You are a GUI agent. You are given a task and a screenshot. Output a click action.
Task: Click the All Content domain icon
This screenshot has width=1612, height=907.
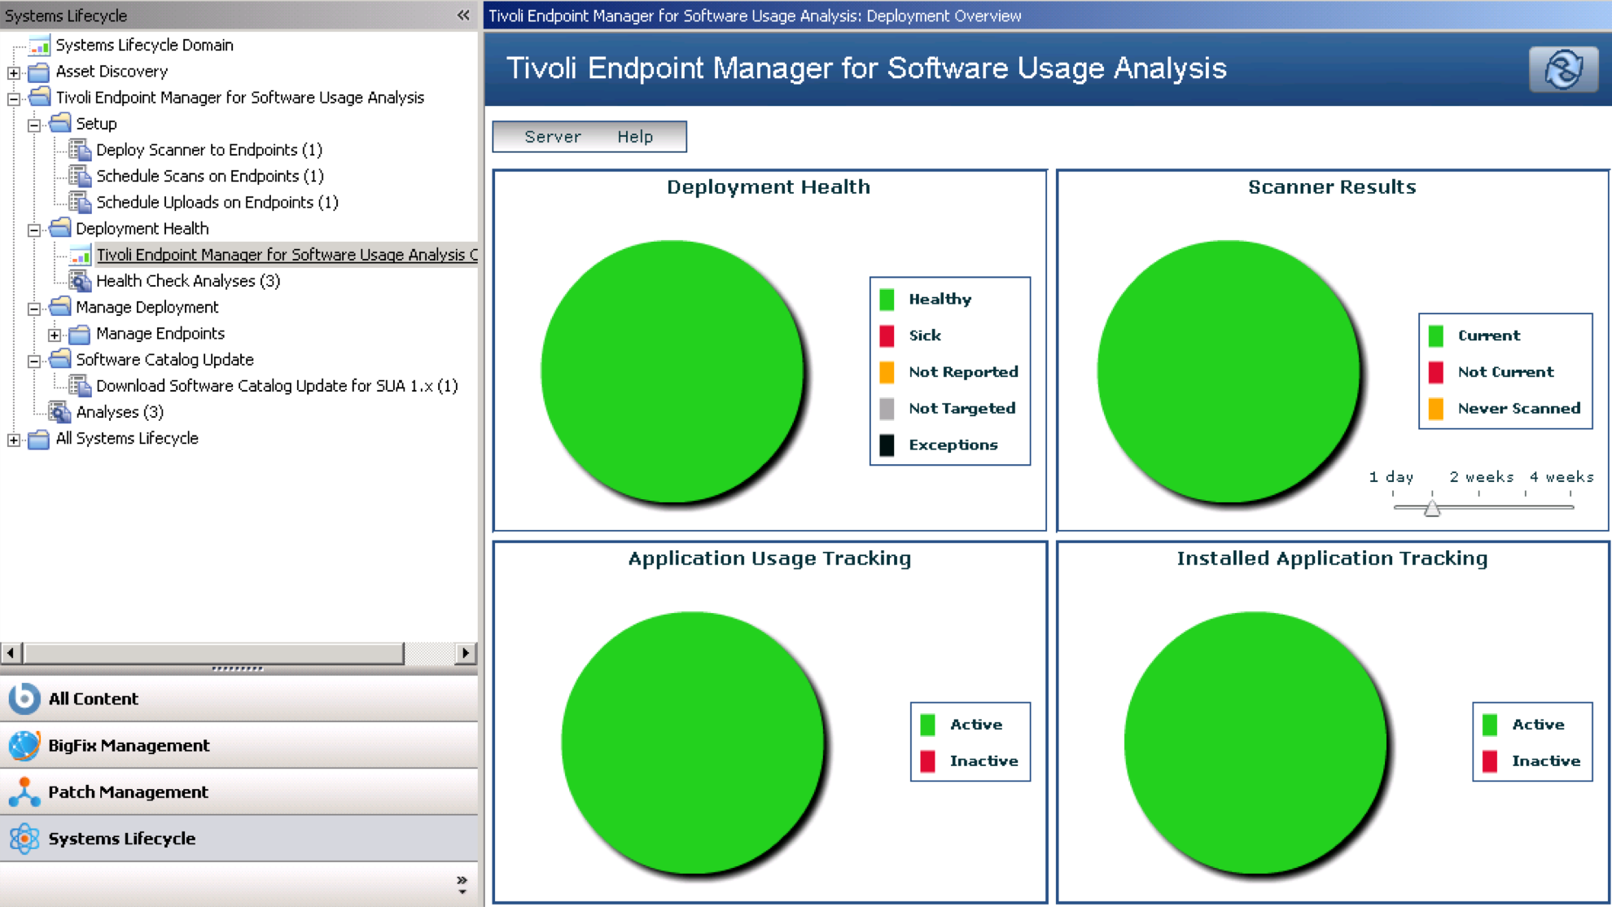(24, 699)
